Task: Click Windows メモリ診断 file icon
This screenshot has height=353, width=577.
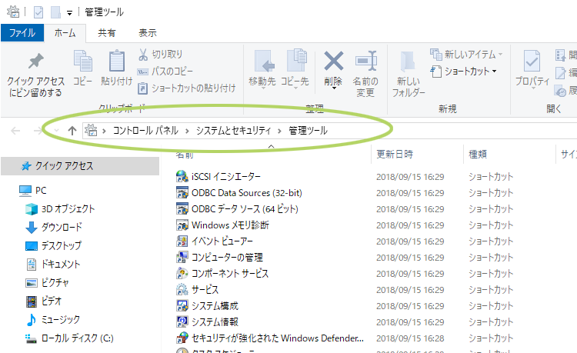Action: click(x=182, y=225)
